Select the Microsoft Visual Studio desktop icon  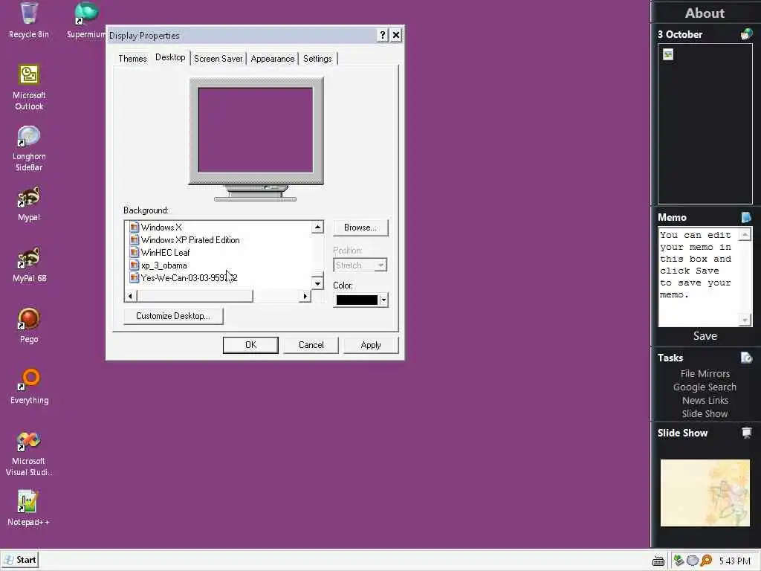pos(29,454)
